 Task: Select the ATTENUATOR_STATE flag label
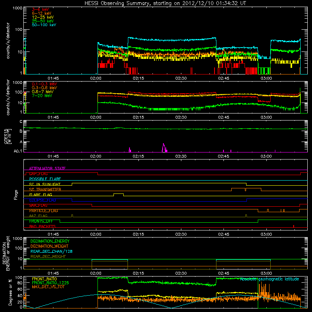(x=47, y=168)
